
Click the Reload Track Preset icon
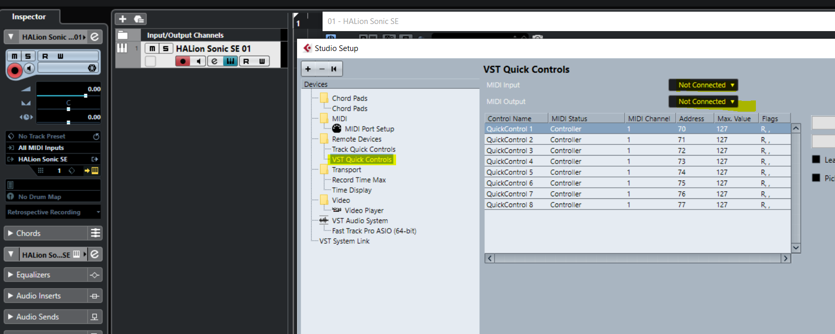point(96,136)
